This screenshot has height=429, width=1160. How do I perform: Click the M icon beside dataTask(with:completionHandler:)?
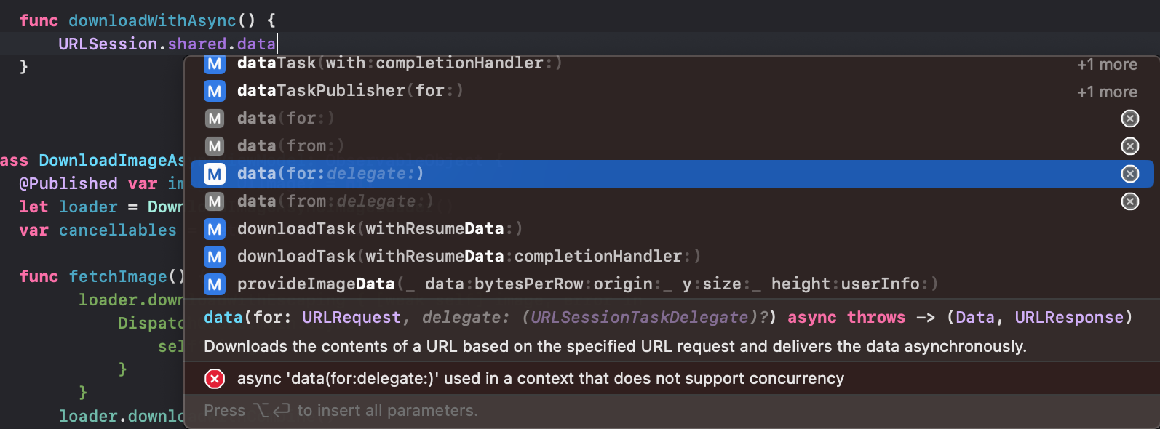215,64
